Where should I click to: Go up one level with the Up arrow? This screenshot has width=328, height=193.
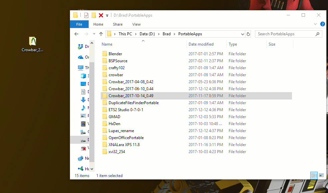coord(101,34)
